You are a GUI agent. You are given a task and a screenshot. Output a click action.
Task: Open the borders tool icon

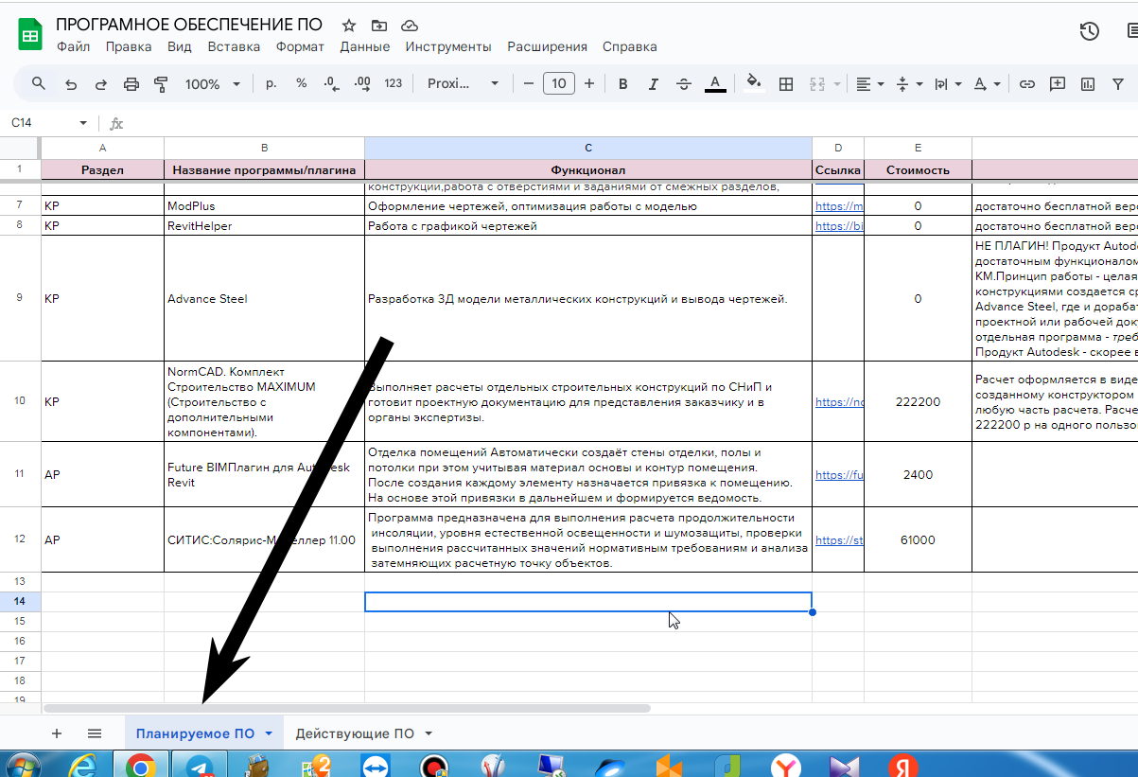[785, 84]
